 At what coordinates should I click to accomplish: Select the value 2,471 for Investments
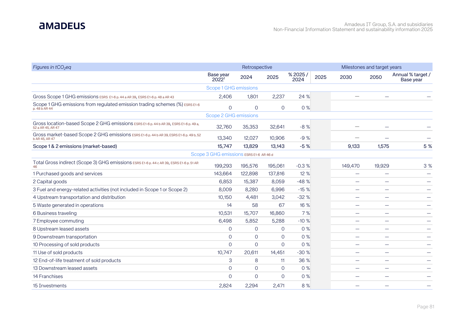point(279,286)
